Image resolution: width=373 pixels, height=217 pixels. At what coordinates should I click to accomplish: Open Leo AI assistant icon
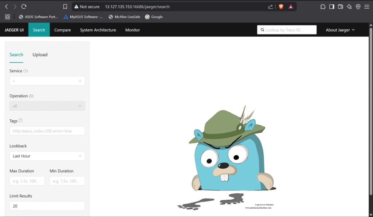(x=349, y=7)
